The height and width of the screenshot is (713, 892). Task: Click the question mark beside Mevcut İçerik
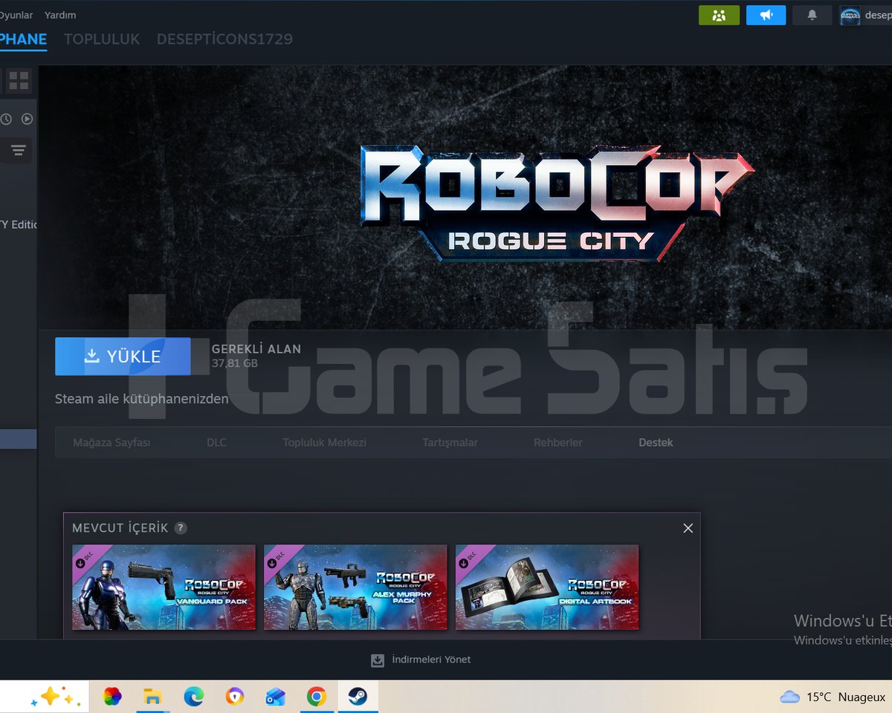tap(181, 528)
